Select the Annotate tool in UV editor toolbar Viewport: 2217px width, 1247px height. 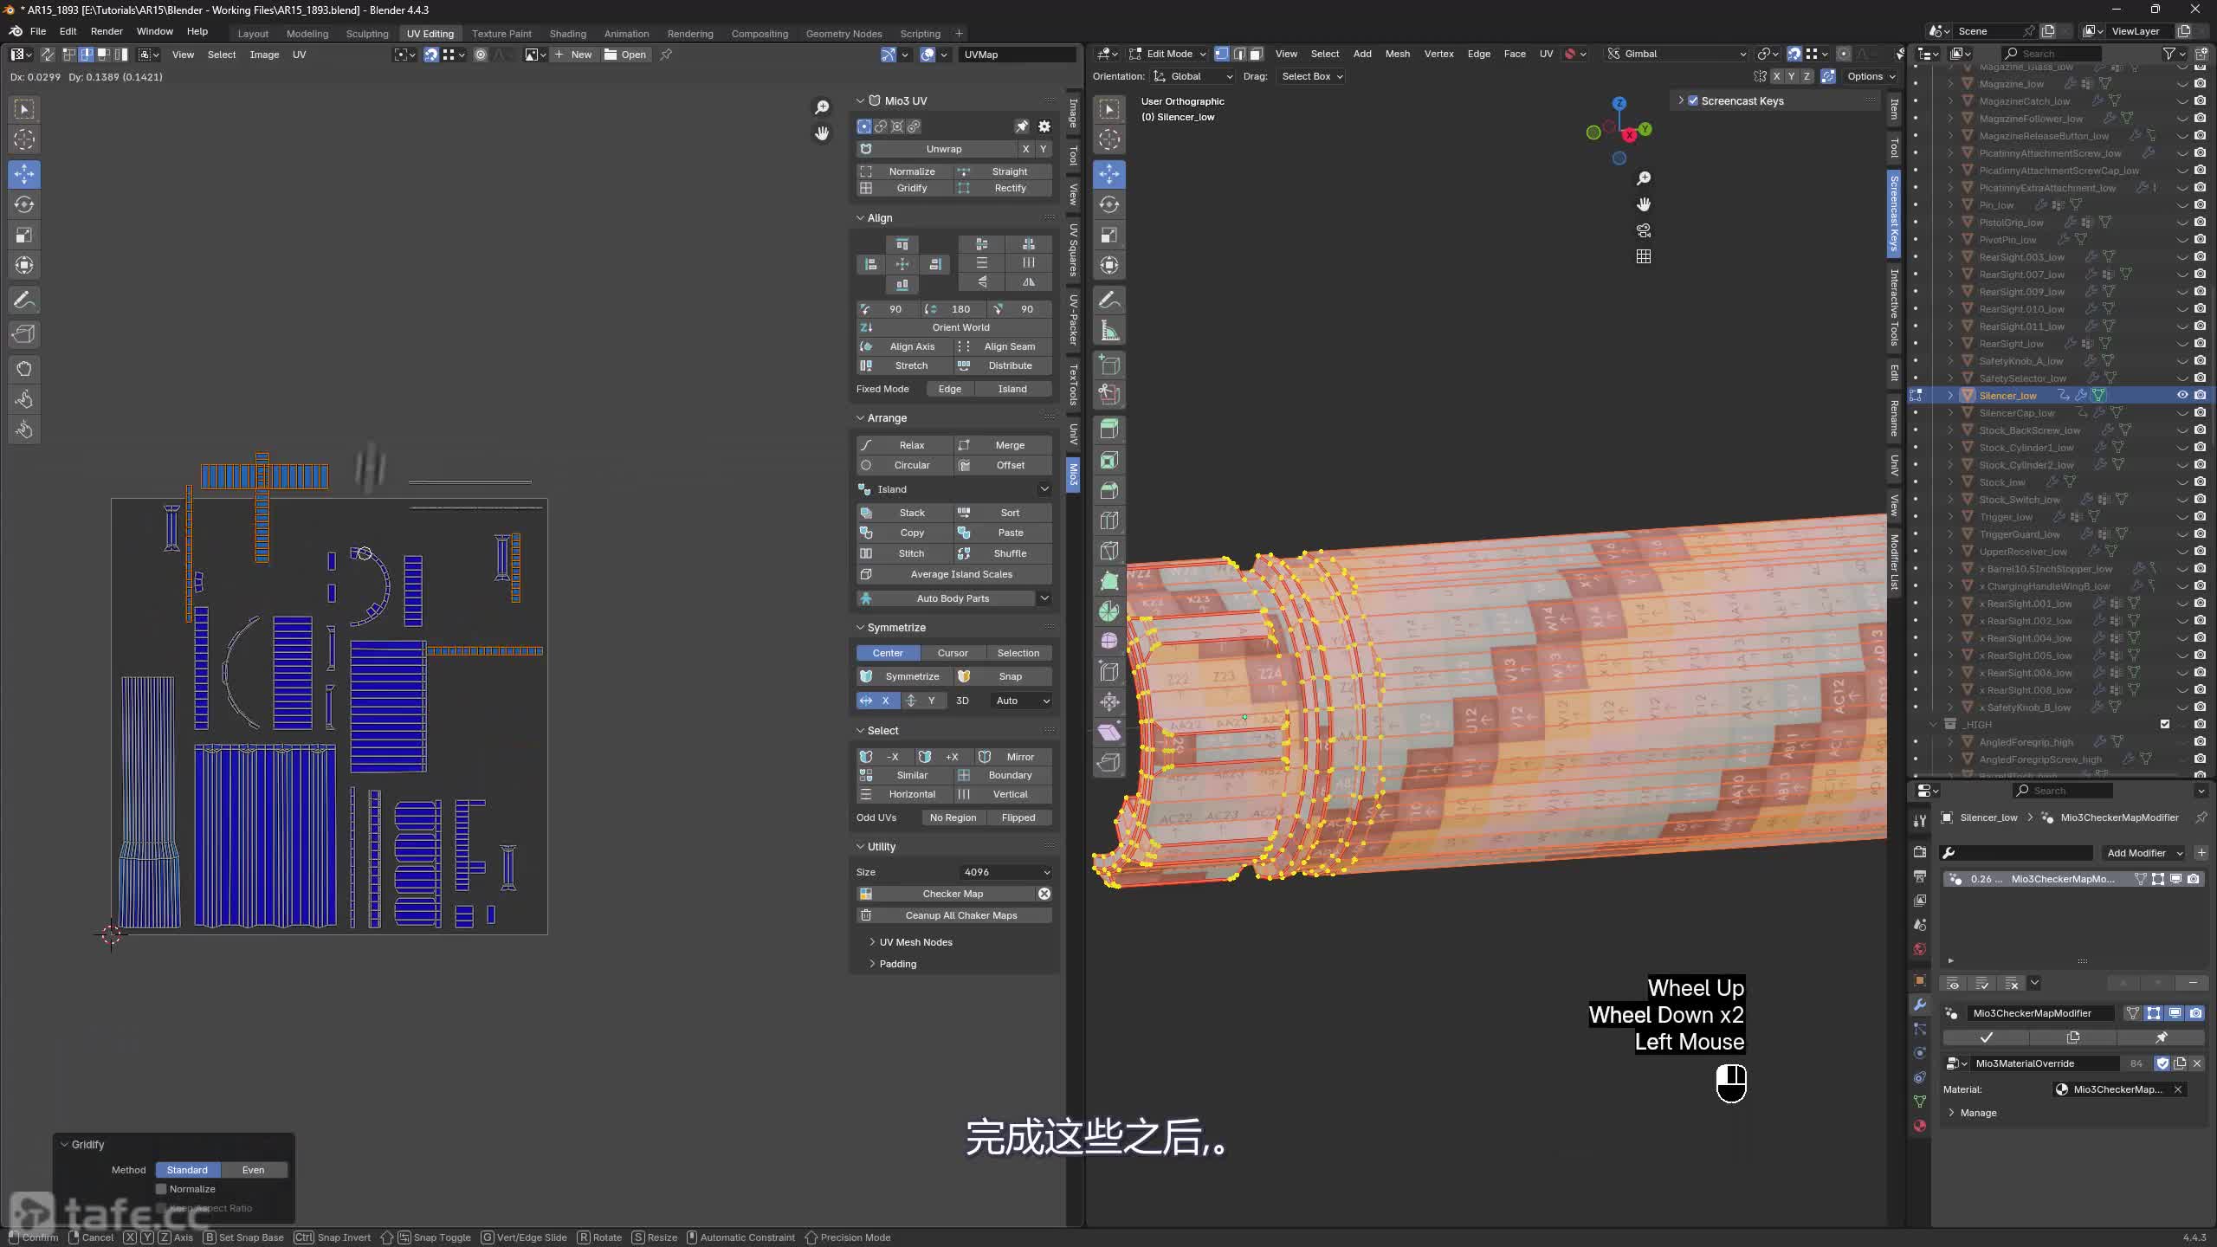click(24, 300)
